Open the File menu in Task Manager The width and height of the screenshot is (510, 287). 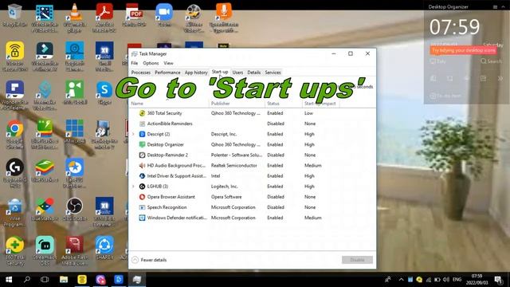pyautogui.click(x=135, y=63)
